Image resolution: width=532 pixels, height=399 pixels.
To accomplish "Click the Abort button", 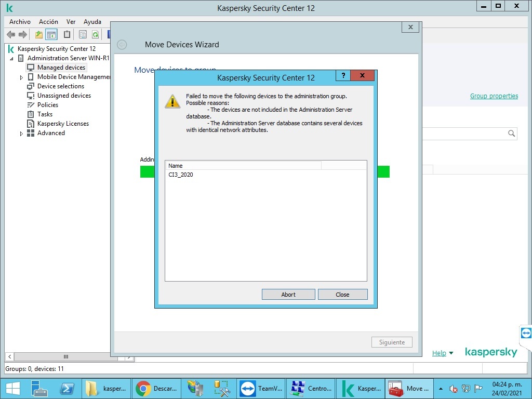I will [x=288, y=295].
